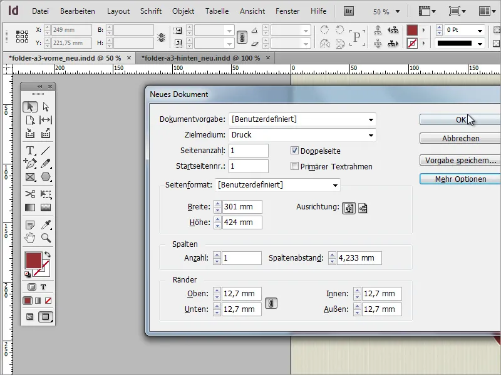
Task: Click Formatting affects text T icon
Action: click(43, 287)
